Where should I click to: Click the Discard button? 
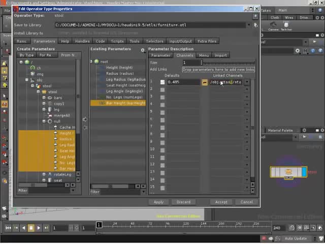tap(183, 202)
